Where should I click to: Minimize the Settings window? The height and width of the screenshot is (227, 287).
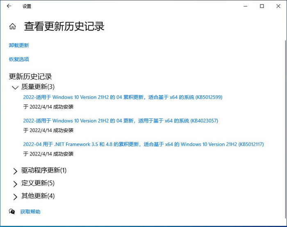[246, 6]
